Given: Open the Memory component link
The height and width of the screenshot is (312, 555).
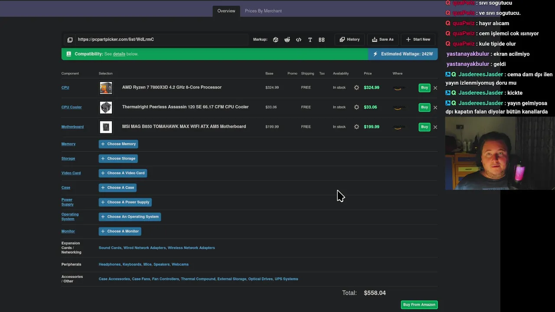Looking at the screenshot, I should 69,144.
